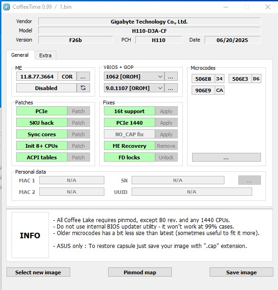Image resolution: width=278 pixels, height=290 pixels.
Task: Open the Pinmod map
Action: tap(139, 272)
